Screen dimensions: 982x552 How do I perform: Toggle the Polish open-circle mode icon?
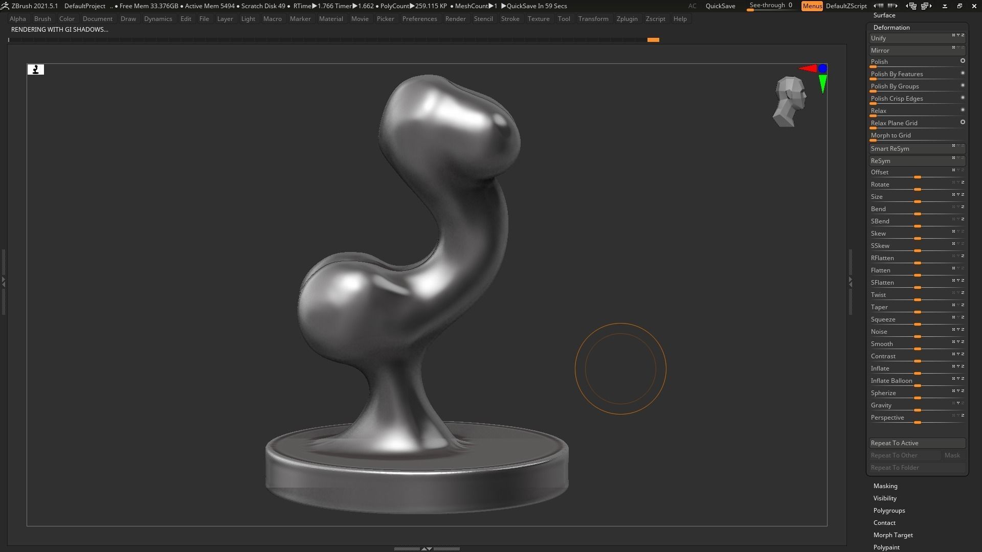pyautogui.click(x=963, y=61)
